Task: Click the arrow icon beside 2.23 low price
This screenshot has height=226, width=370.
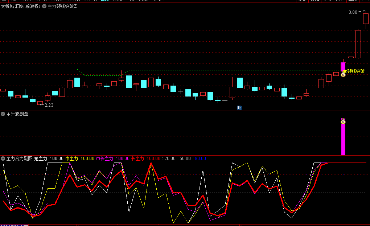Action: 41,105
